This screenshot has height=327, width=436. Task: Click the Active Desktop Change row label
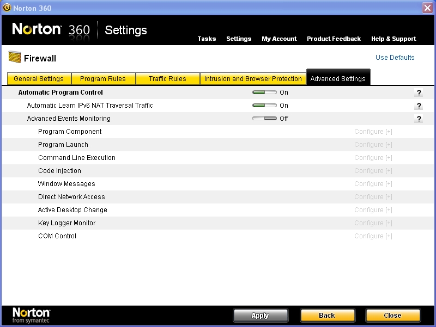[x=72, y=210]
